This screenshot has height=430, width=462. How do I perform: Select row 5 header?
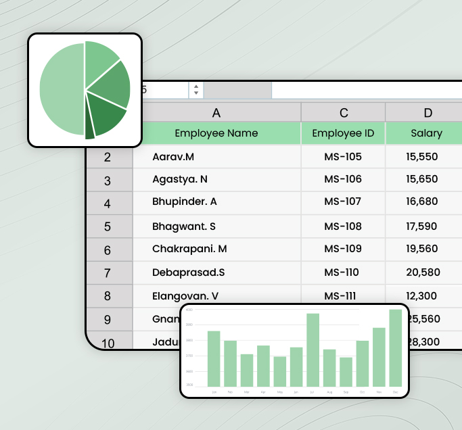[x=108, y=226]
